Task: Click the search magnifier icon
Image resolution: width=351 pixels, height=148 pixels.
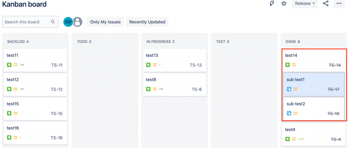Action: pyautogui.click(x=53, y=22)
